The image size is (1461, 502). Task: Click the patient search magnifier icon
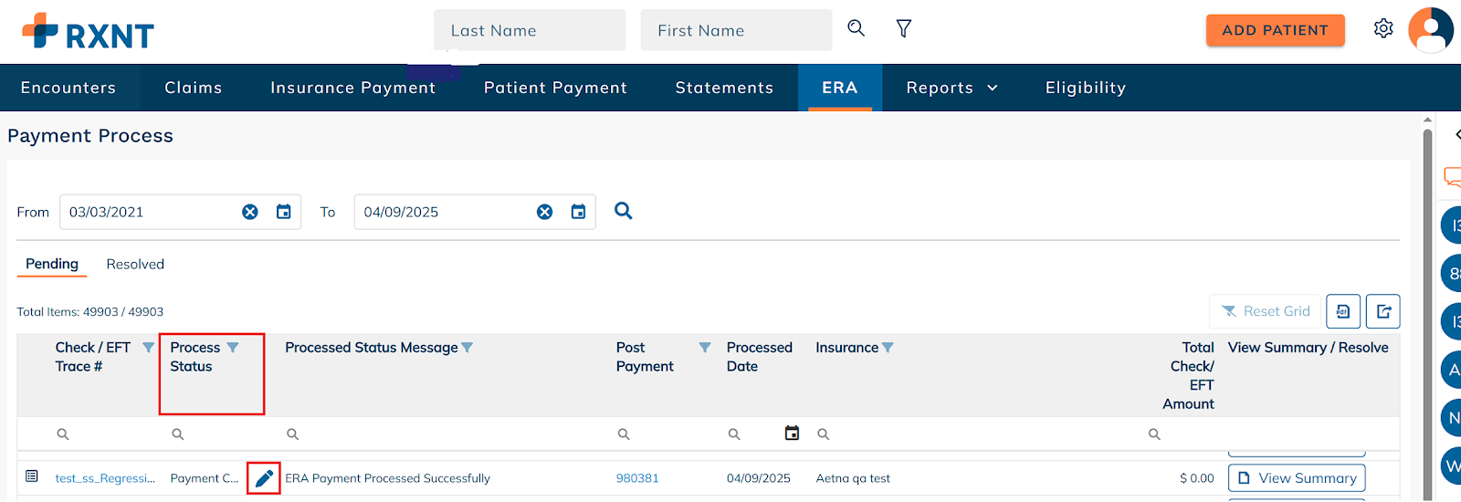coord(856,28)
